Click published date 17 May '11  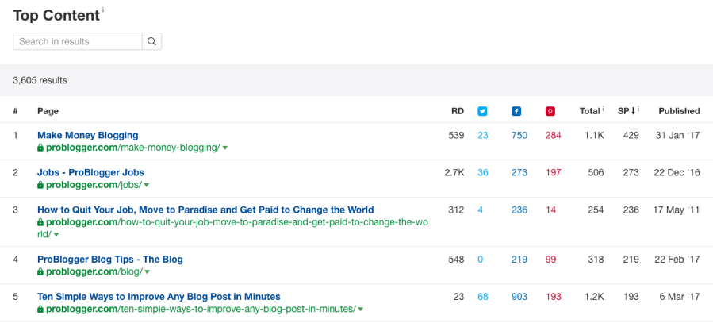[x=677, y=210]
